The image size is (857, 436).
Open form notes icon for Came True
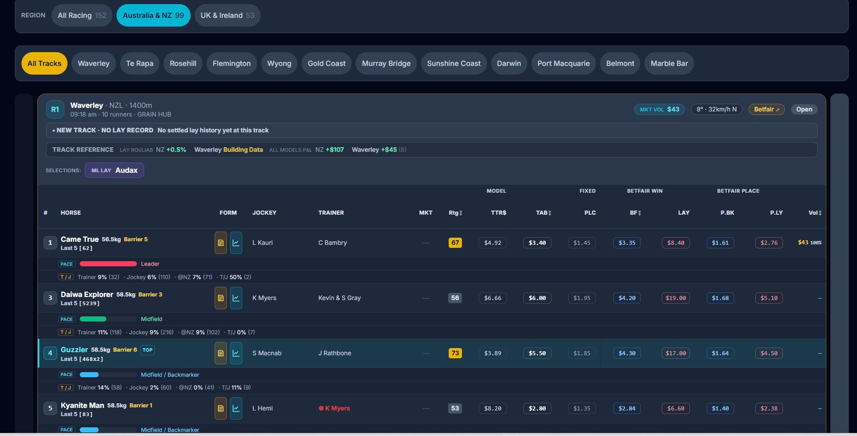pos(221,243)
